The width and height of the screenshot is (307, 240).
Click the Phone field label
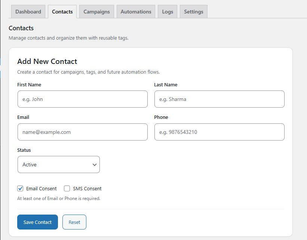coord(161,117)
